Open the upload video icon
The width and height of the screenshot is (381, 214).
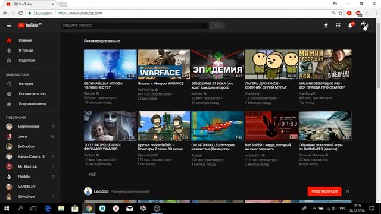(326, 25)
